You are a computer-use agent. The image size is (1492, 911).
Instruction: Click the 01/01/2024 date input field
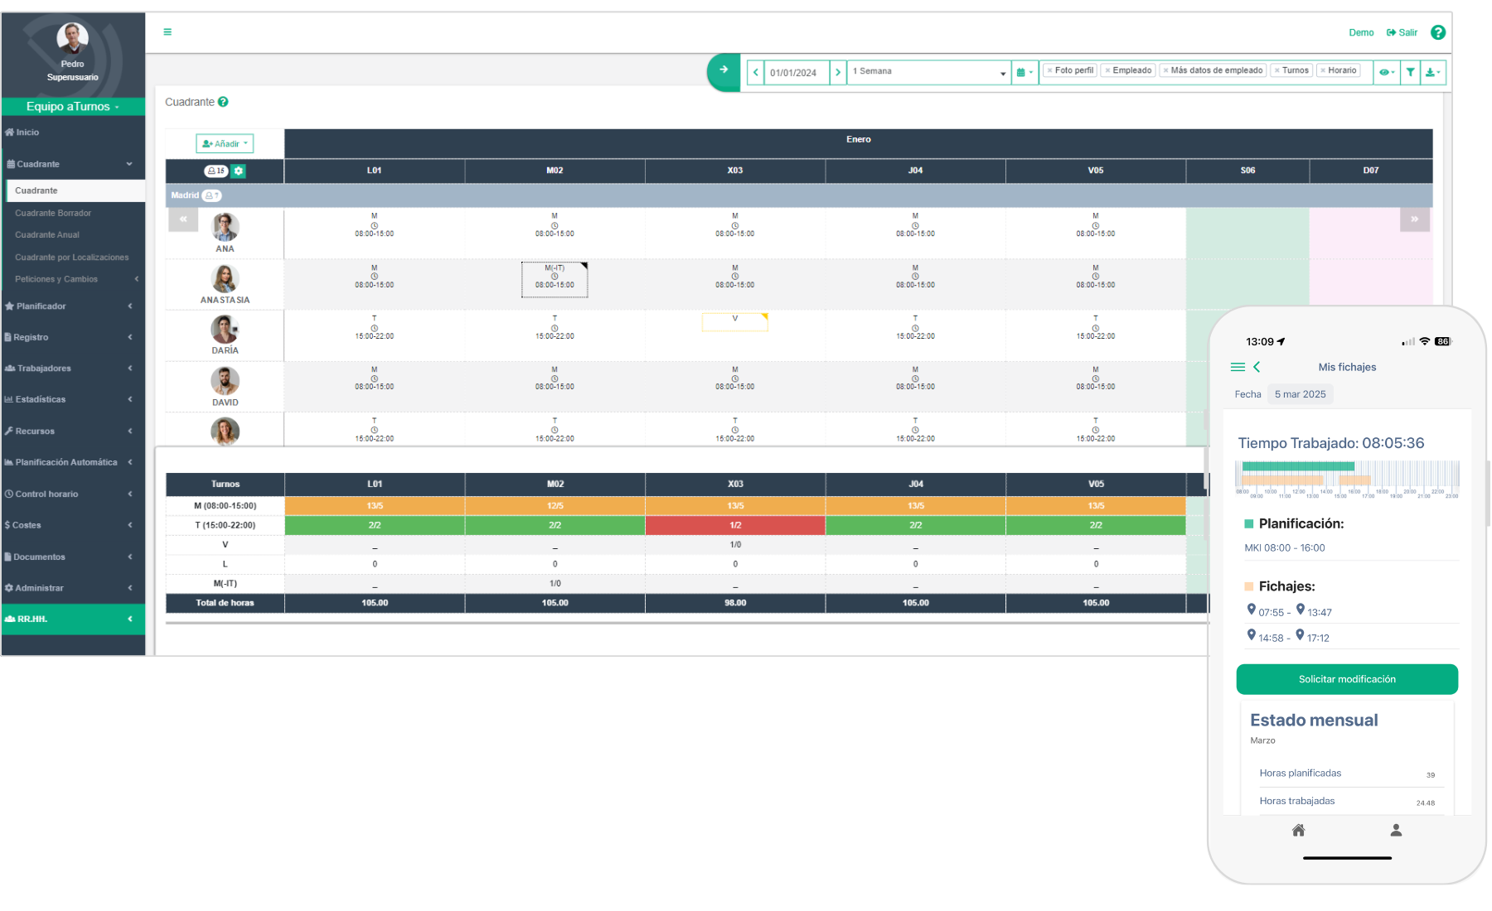coord(796,72)
